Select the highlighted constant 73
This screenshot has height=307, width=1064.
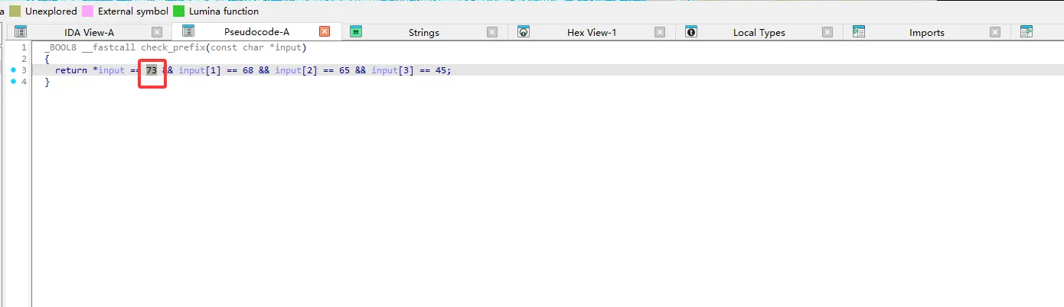pos(152,70)
